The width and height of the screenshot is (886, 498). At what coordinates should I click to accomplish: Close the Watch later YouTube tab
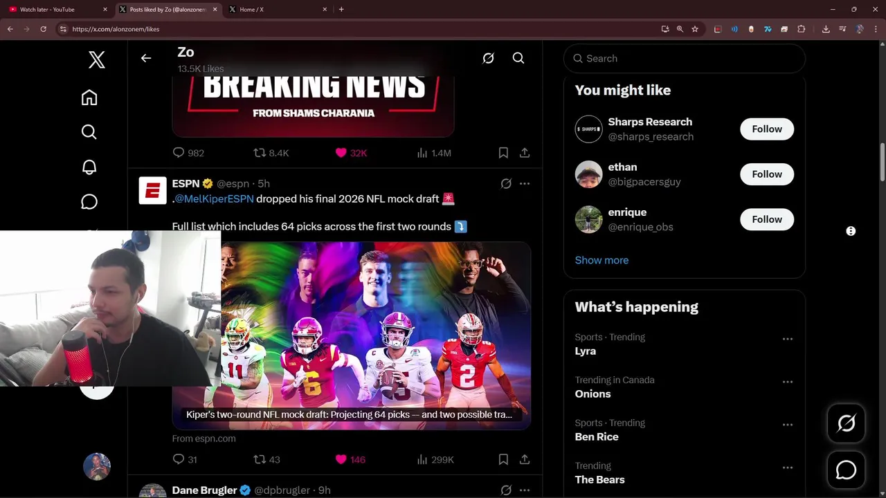point(105,10)
